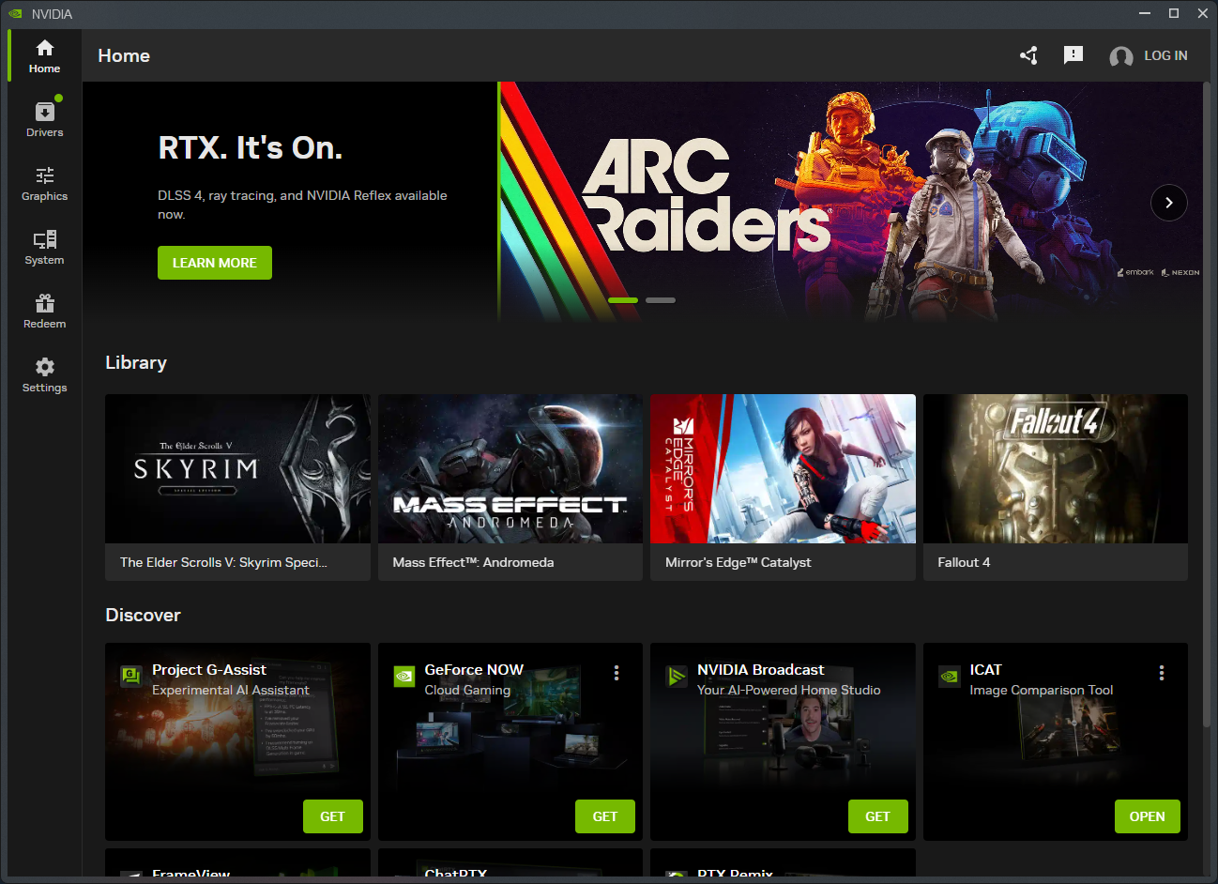Click the NVIDIA Broadcast app icon
The height and width of the screenshot is (884, 1218).
(x=677, y=676)
